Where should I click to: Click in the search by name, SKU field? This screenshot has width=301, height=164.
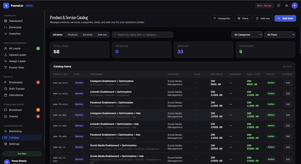click(x=143, y=35)
